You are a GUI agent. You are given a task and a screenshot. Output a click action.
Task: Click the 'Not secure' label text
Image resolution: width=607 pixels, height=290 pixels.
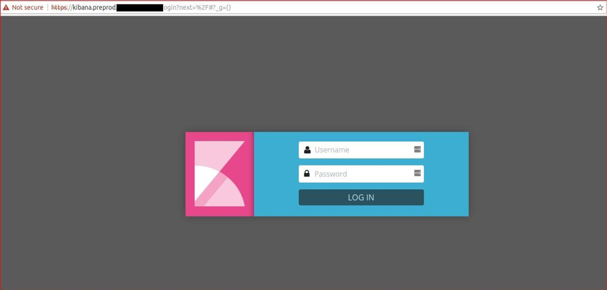[x=27, y=7]
